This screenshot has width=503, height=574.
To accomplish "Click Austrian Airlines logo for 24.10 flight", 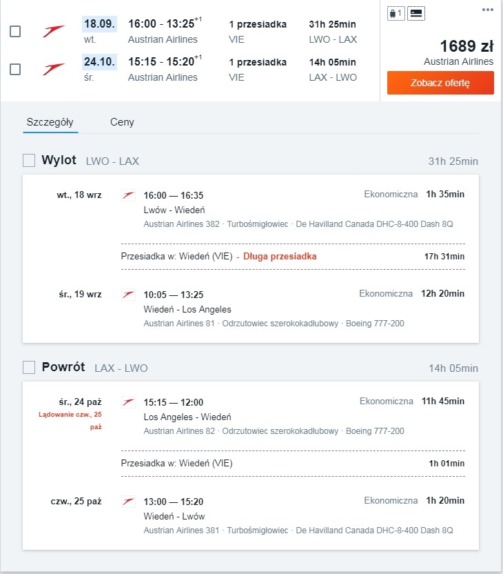I will click(x=53, y=69).
